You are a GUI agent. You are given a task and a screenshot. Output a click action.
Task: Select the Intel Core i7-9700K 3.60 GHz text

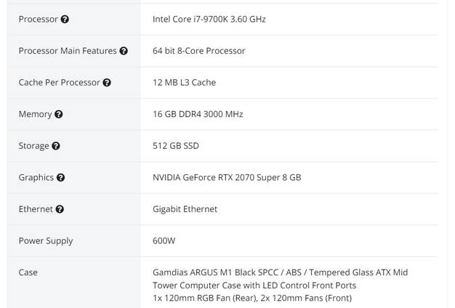pos(209,19)
